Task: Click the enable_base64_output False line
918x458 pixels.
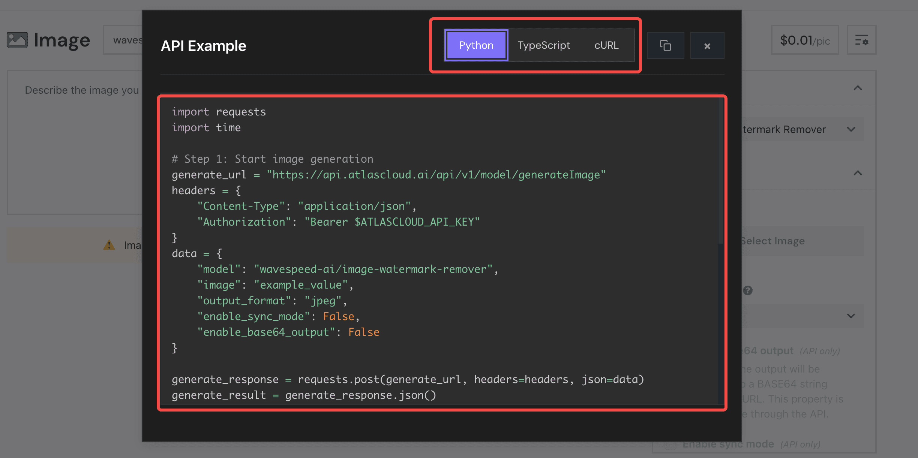Action: click(288, 332)
